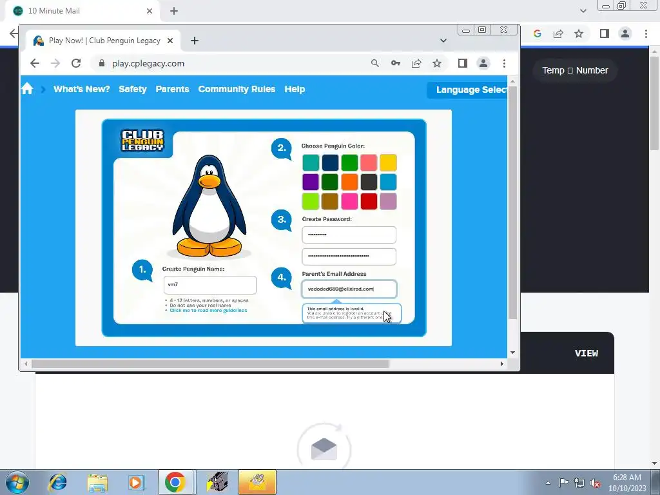Click the horizontal scrollbar right arrow
Screen dimensions: 660x495
pos(501,364)
